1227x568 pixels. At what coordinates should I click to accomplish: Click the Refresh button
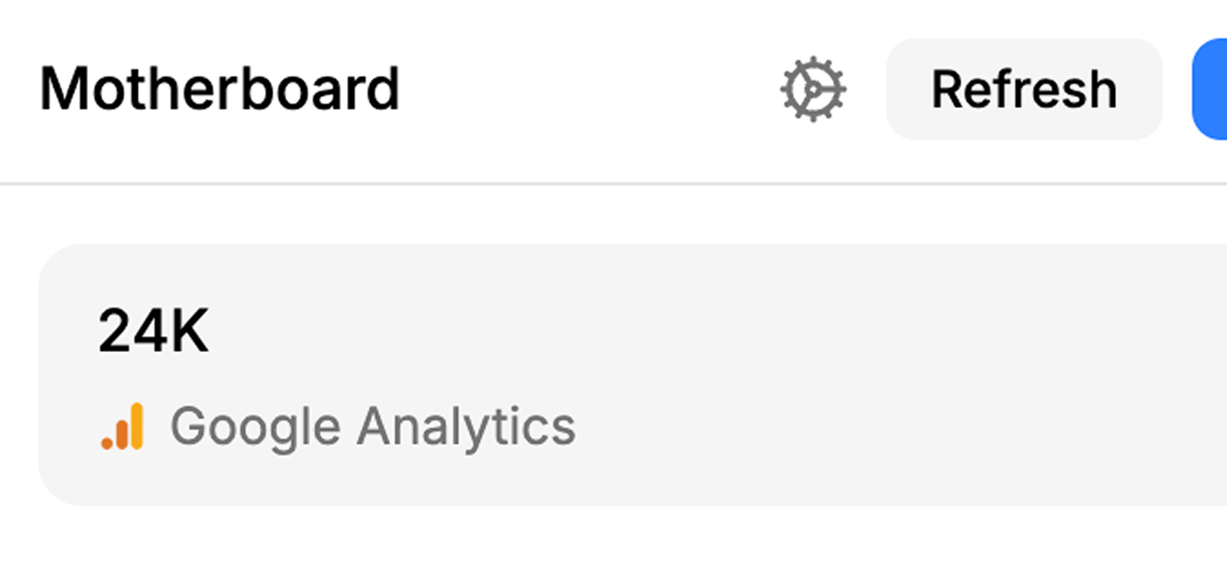click(x=1024, y=89)
